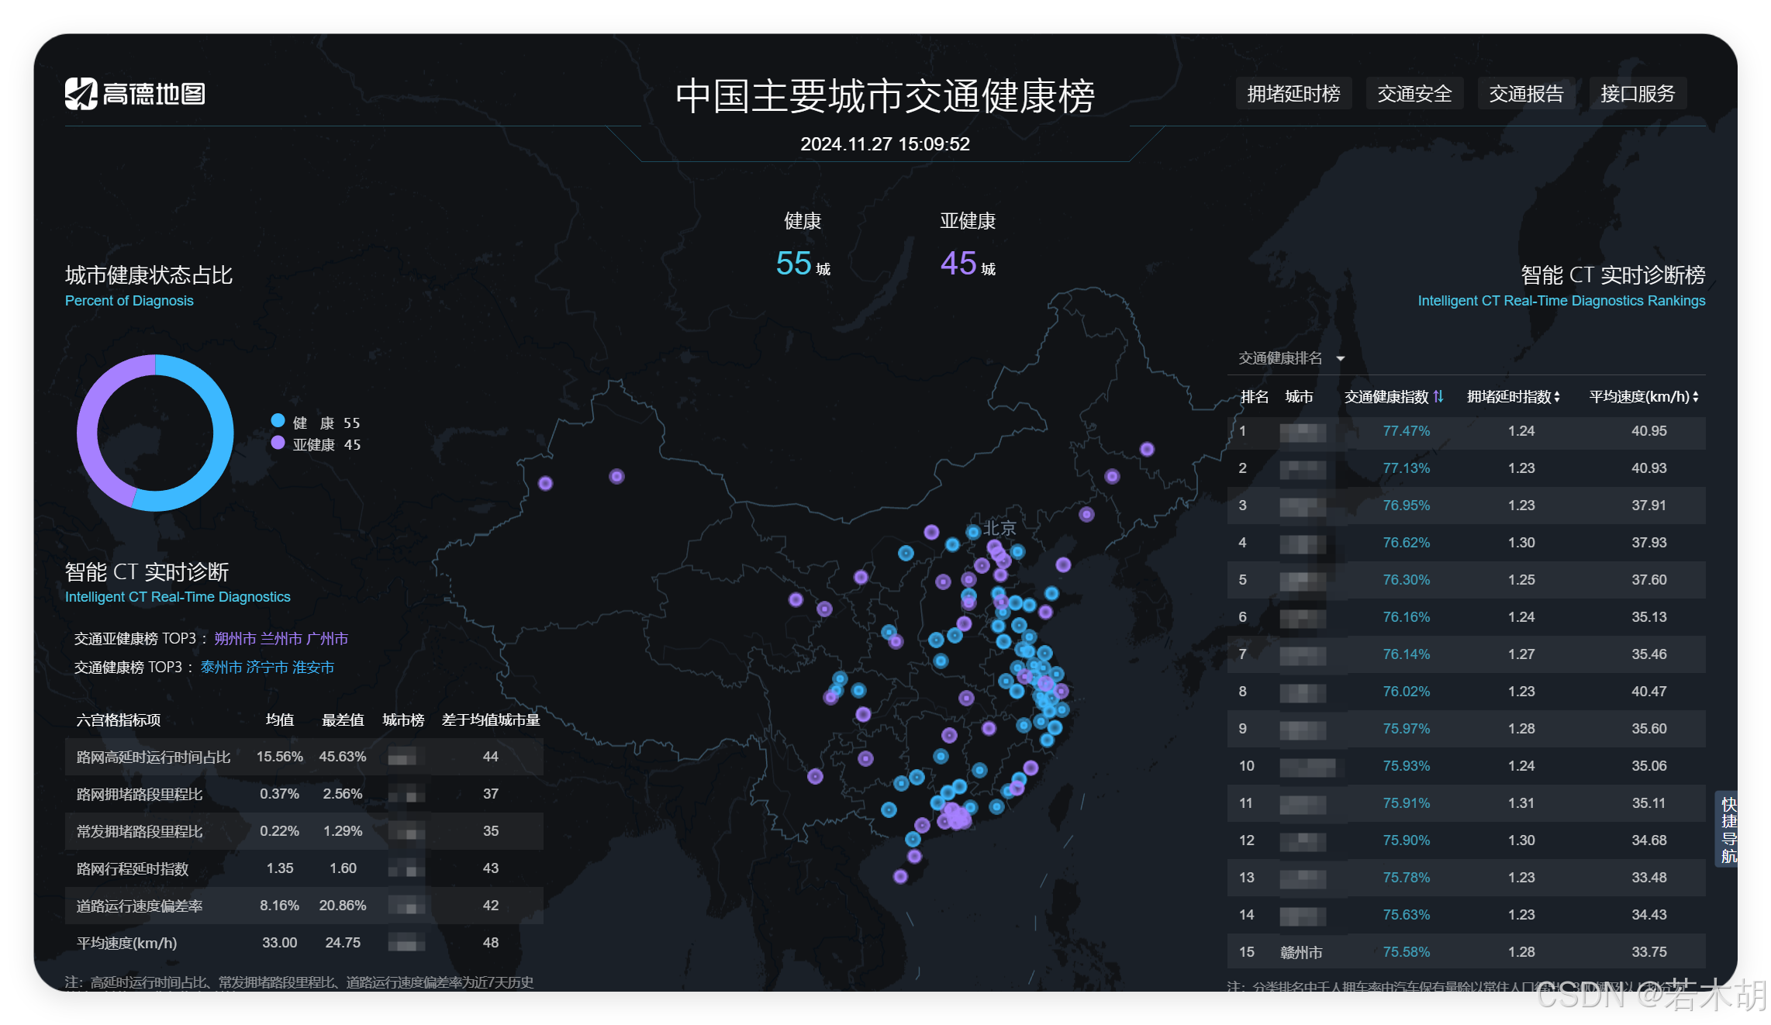This screenshot has width=1771, height=1025.
Task: Click the southernmost purple marker on Hainan
Action: coord(900,876)
